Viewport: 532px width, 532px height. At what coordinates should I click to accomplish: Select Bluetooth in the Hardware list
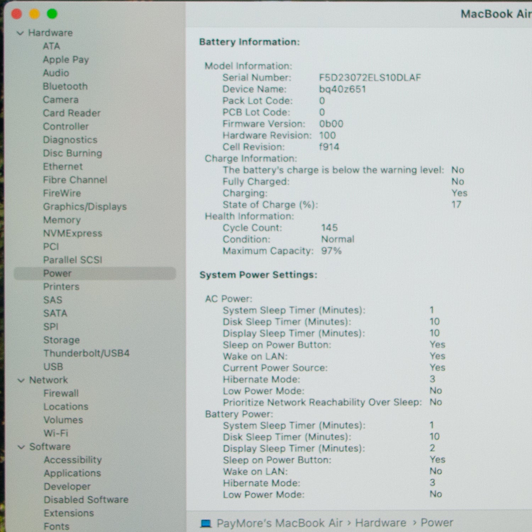tap(65, 87)
